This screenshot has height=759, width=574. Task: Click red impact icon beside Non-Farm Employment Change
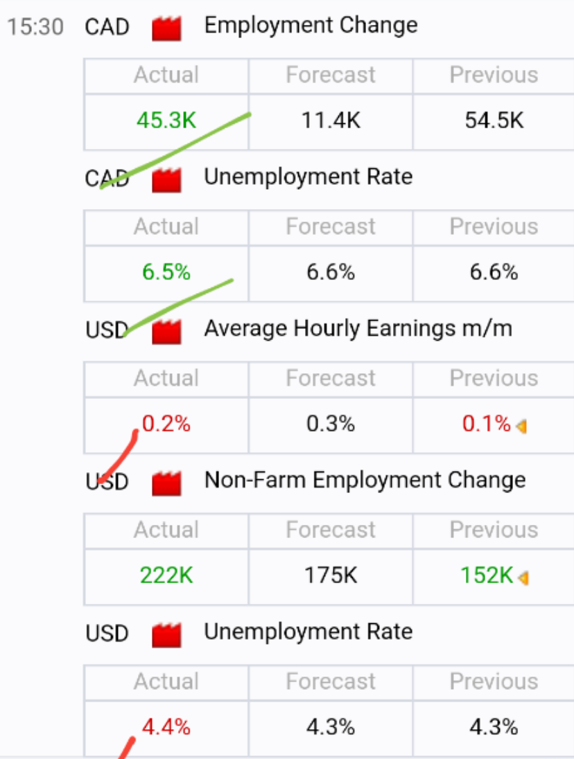[166, 483]
